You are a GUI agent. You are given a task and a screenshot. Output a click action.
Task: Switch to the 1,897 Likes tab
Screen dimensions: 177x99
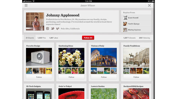(53, 38)
